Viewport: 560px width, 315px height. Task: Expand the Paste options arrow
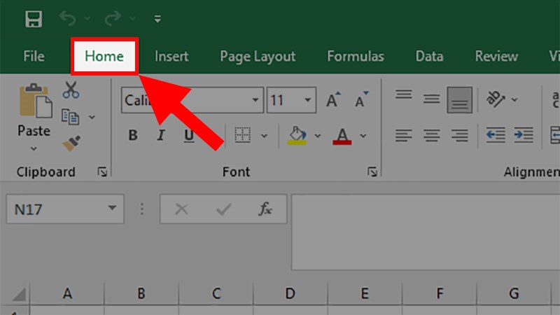tap(34, 148)
